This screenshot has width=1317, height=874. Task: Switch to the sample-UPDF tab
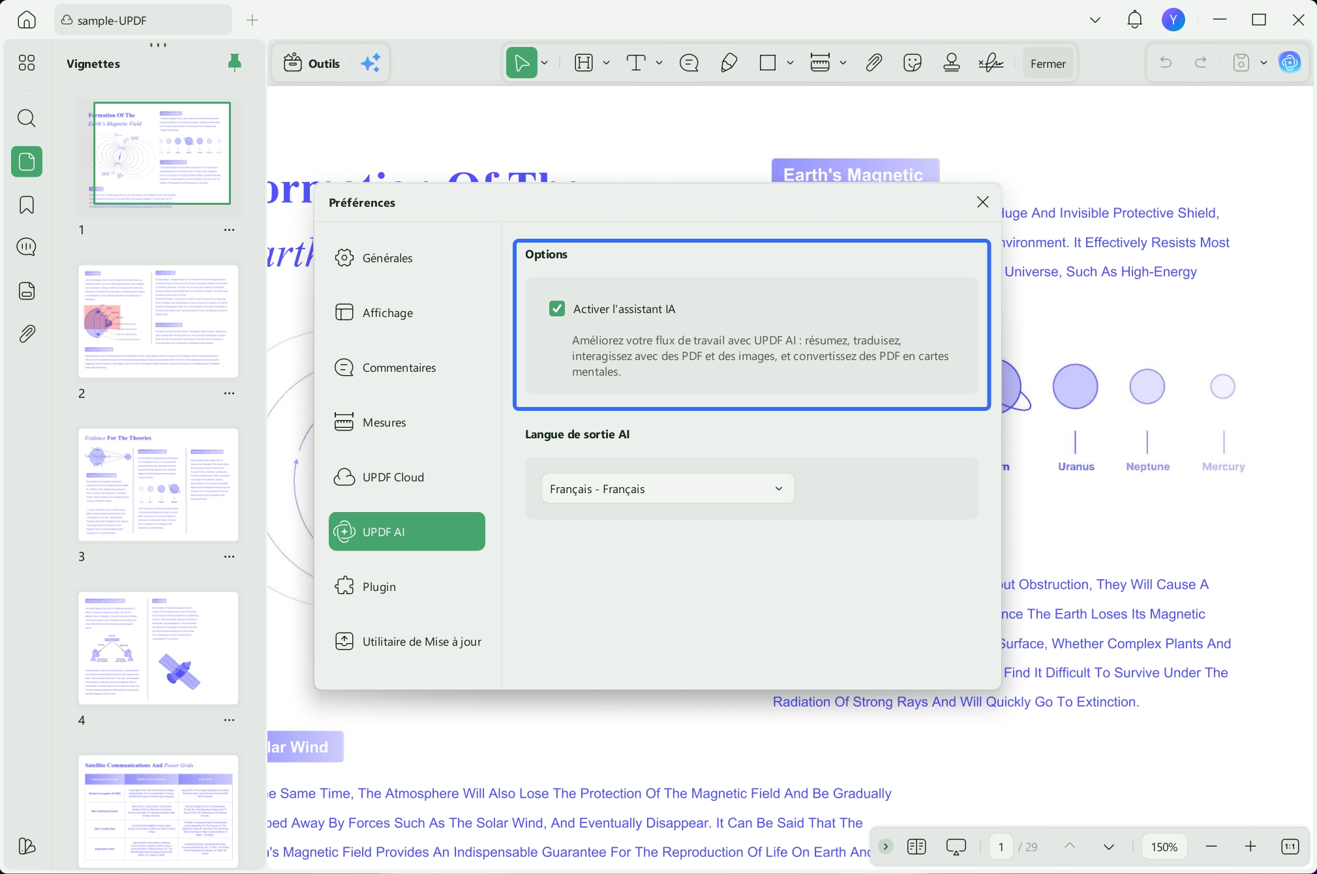click(143, 20)
